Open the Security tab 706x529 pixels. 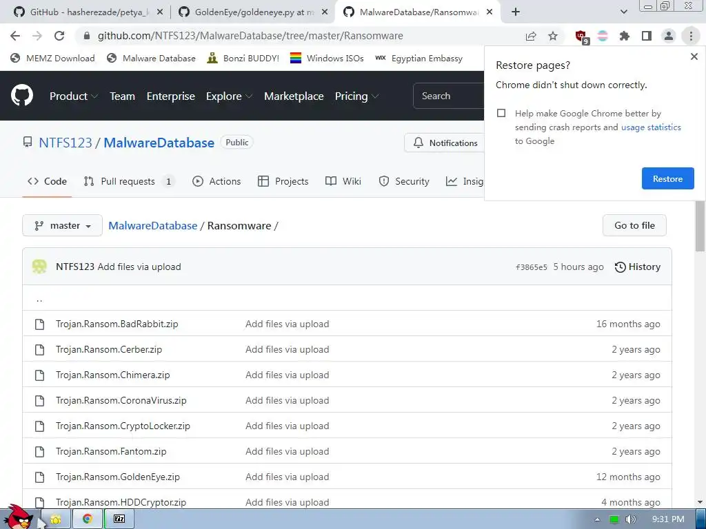tap(404, 181)
